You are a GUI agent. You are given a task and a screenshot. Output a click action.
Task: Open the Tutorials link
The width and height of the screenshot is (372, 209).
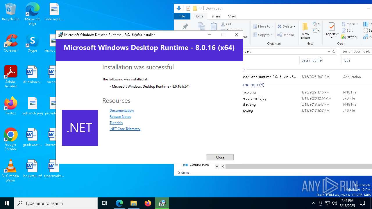click(116, 123)
